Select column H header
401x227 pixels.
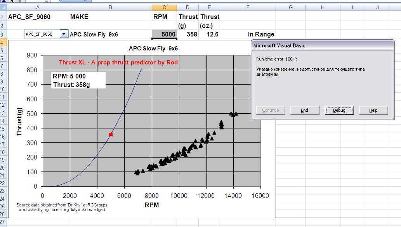pos(323,7)
